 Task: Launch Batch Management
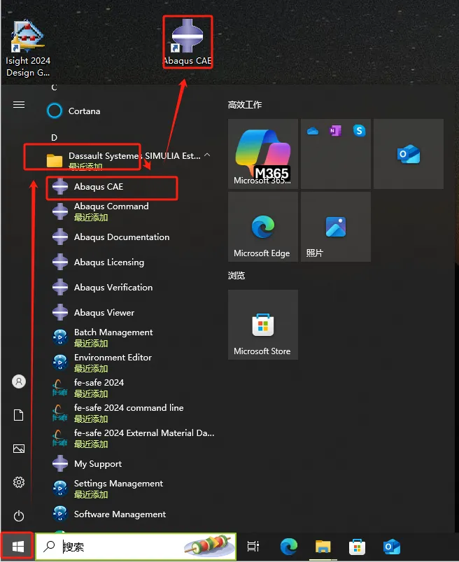coord(131,337)
